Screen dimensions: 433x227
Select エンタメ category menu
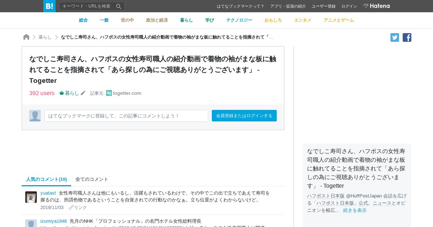(x=303, y=20)
